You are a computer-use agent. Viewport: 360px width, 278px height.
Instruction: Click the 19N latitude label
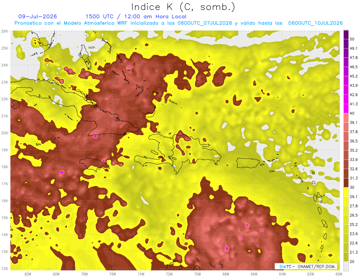(x=4, y=150)
